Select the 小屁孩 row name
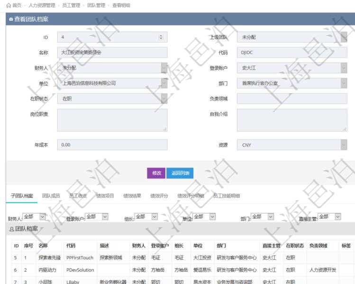This screenshot has height=284, width=355. pos(46,282)
